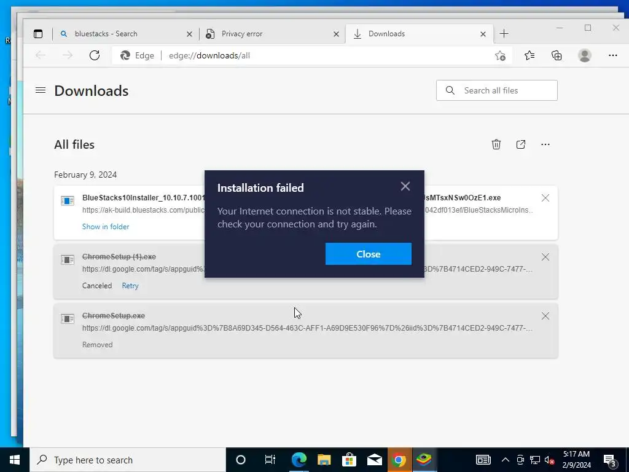Viewport: 629px width, 472px height.
Task: Click the ChromeSetup (1).exe file name
Action: 119,256
